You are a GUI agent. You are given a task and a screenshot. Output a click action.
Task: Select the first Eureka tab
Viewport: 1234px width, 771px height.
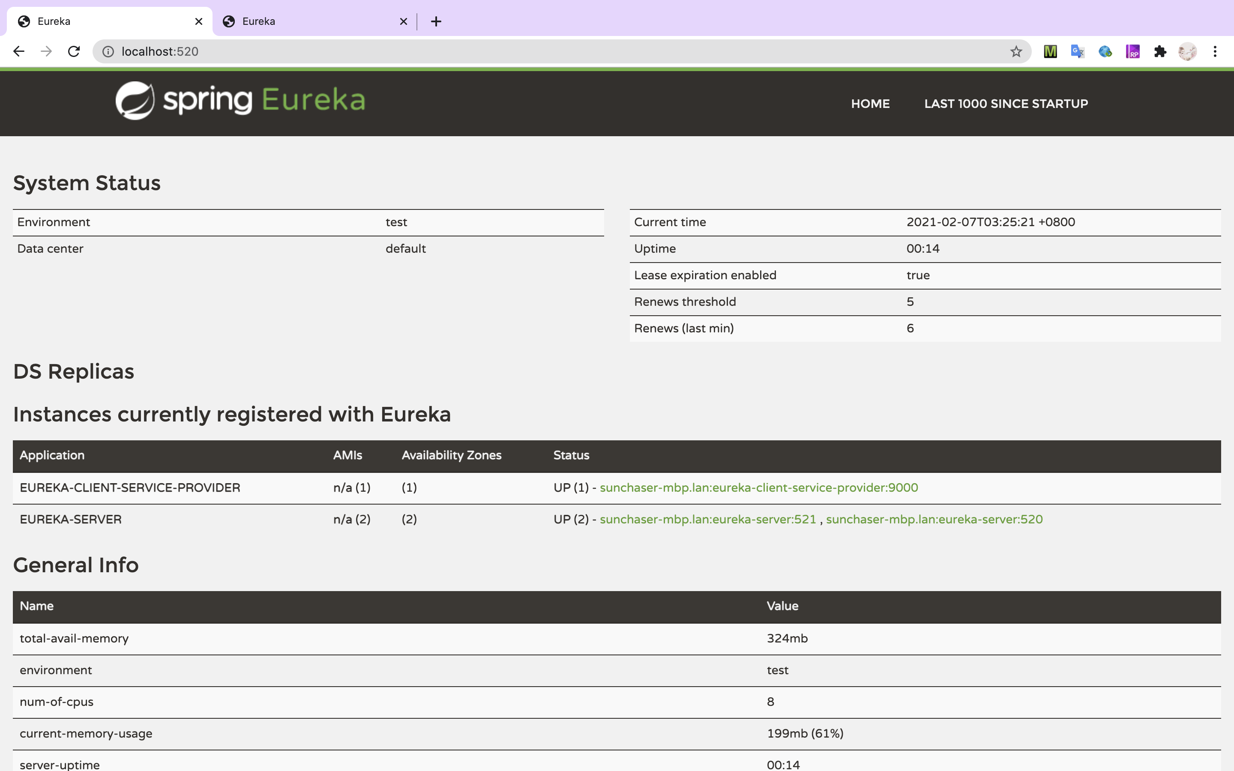(110, 21)
